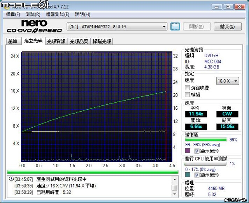Switch to the 掃瞄光碟 tab
Viewport: 249px width, 203px height.
102,42
